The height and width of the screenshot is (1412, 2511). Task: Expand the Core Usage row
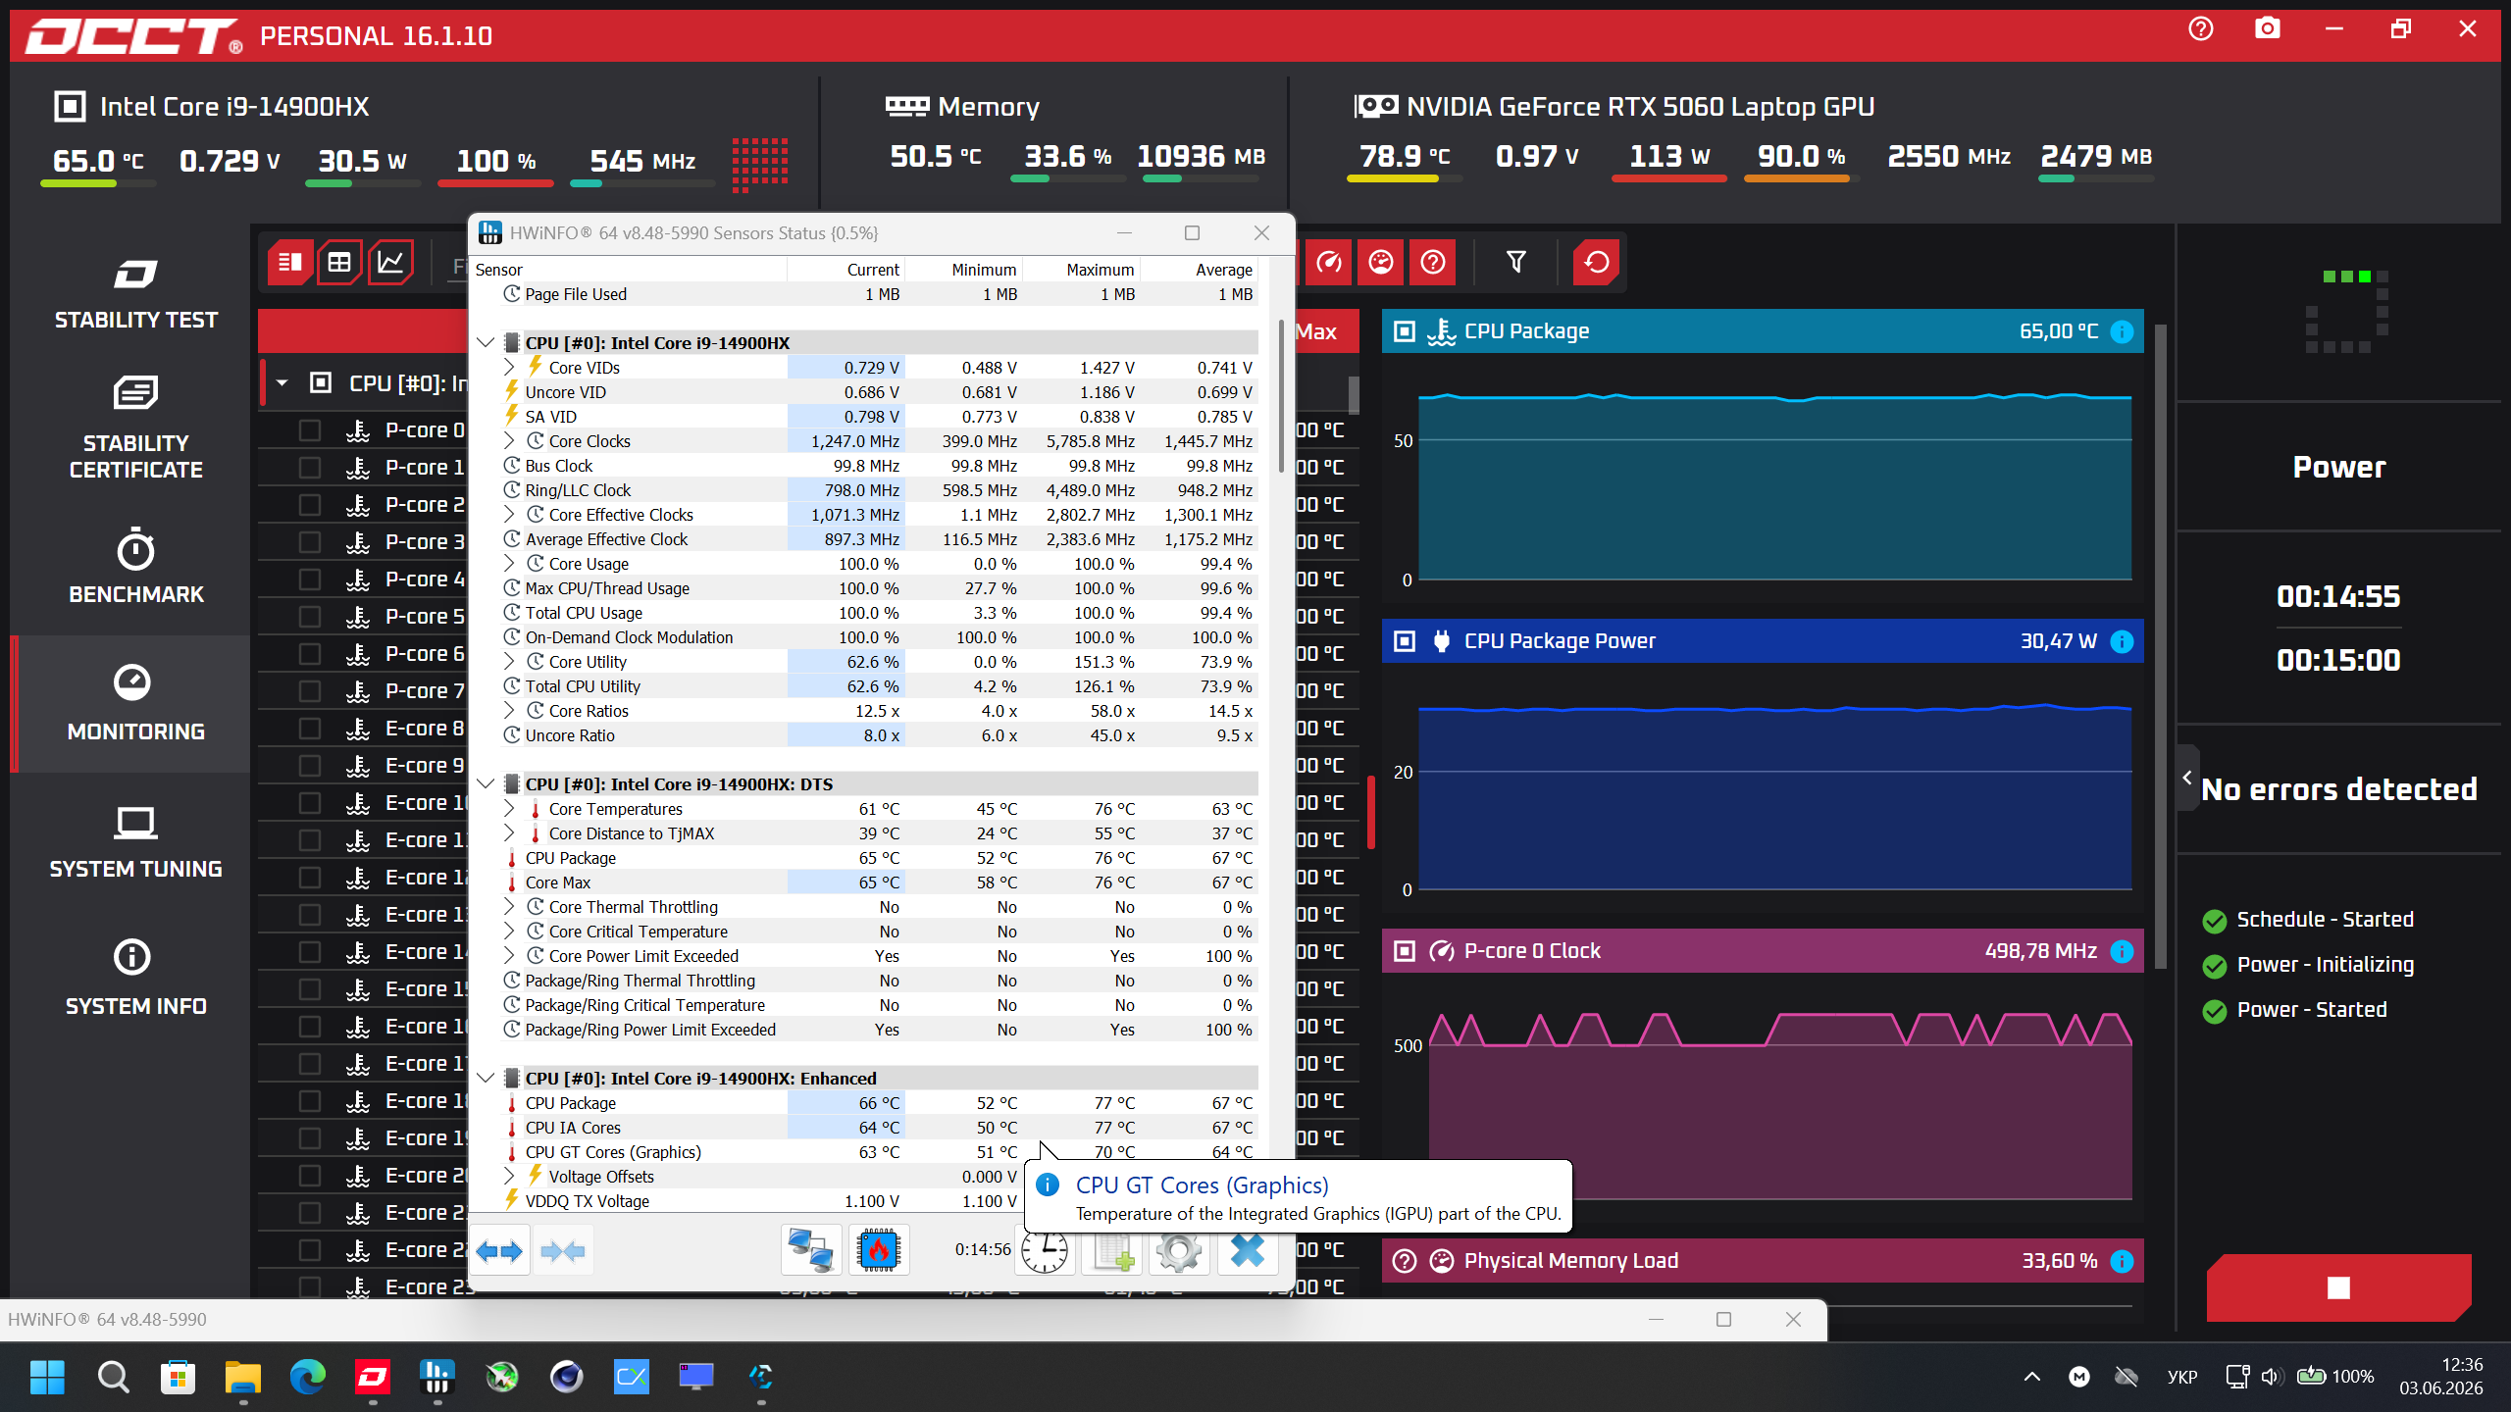click(x=509, y=564)
